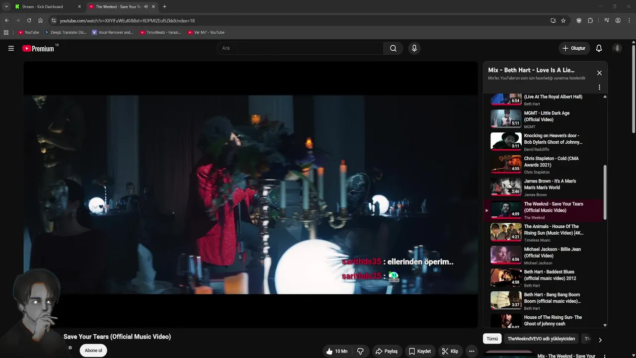Select The Weeknd - Save Your Tears playlist row
Screen dimensions: 636x358
[544, 210]
